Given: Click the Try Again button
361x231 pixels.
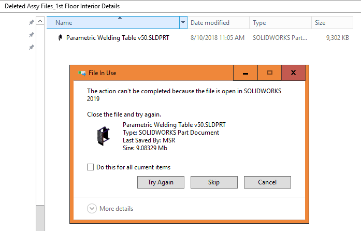Looking at the screenshot, I should tap(161, 182).
